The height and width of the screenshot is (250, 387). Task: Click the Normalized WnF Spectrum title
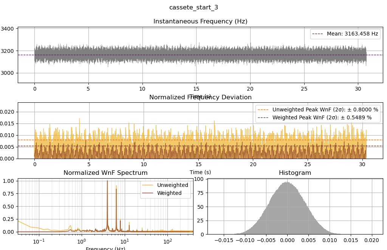click(x=105, y=173)
